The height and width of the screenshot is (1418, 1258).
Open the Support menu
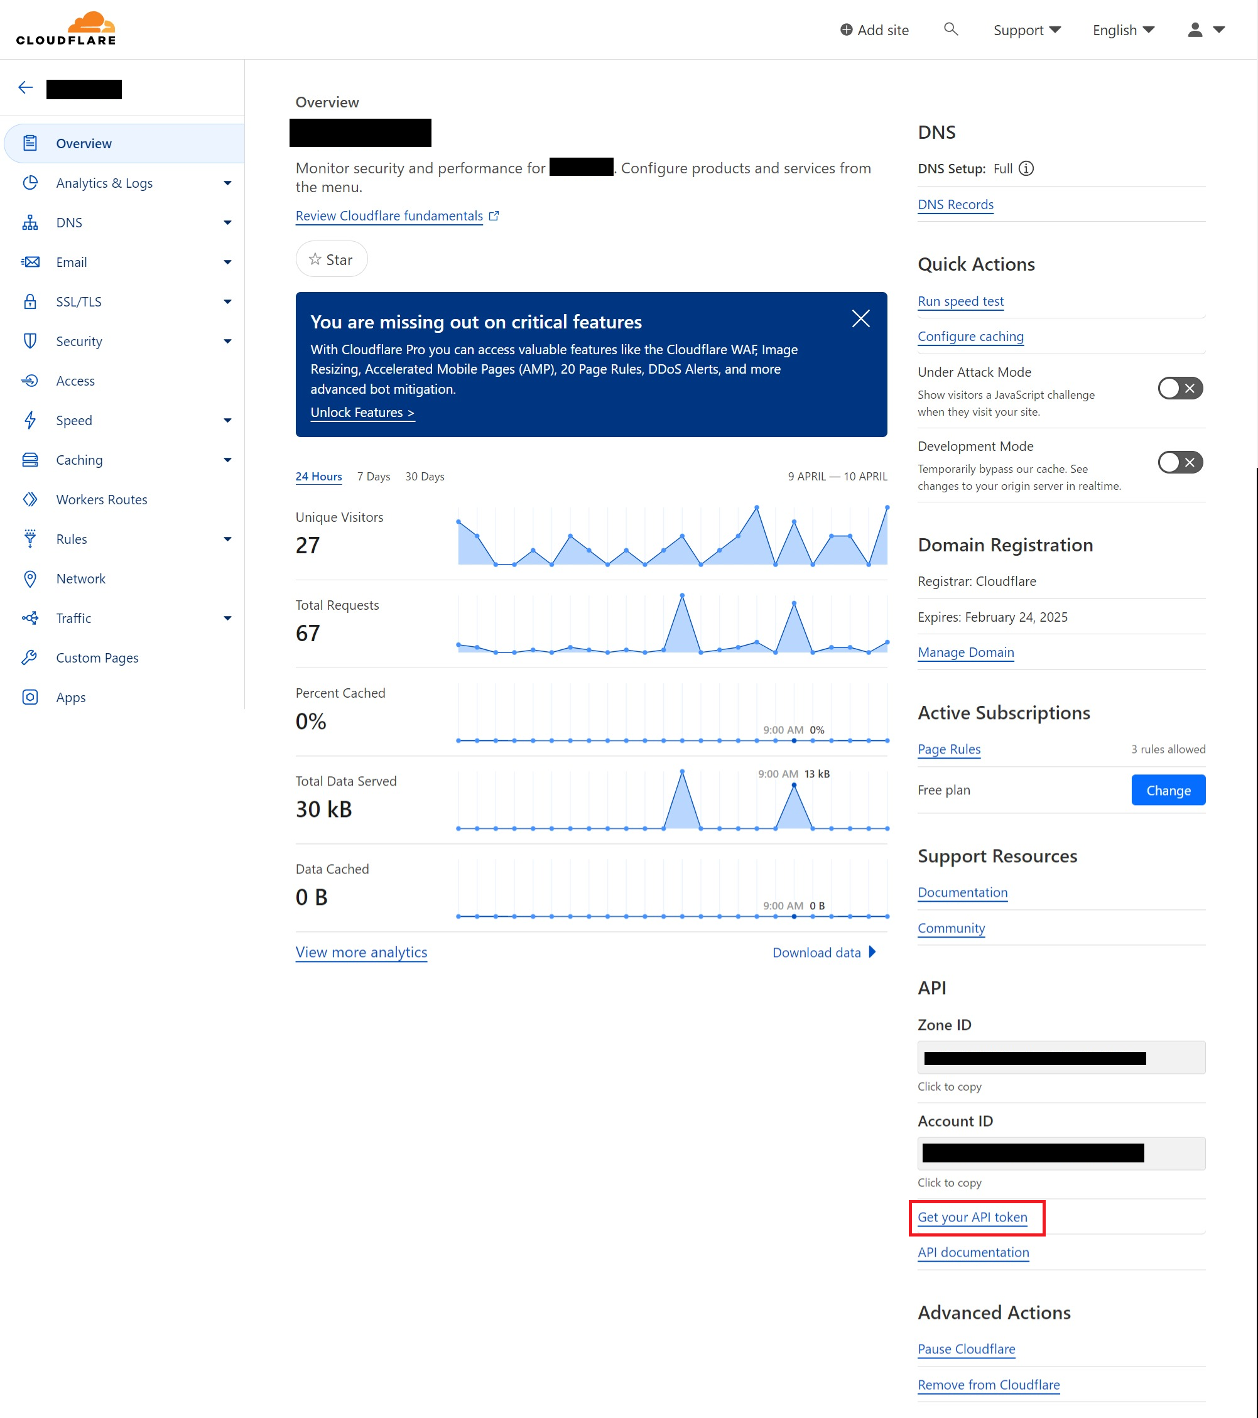coord(1027,29)
